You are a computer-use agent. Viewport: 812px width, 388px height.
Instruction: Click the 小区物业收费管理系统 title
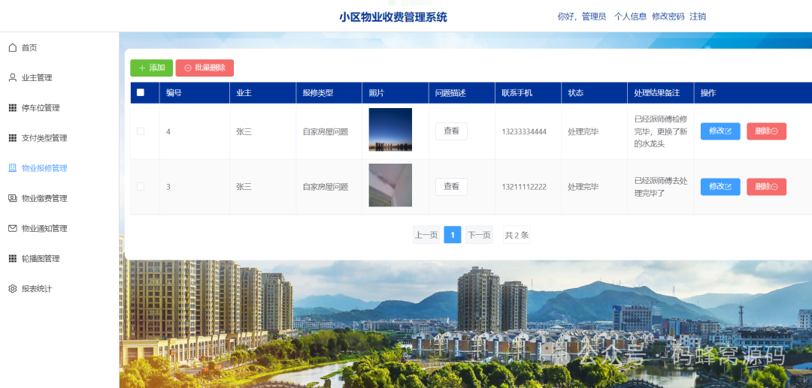tap(393, 17)
